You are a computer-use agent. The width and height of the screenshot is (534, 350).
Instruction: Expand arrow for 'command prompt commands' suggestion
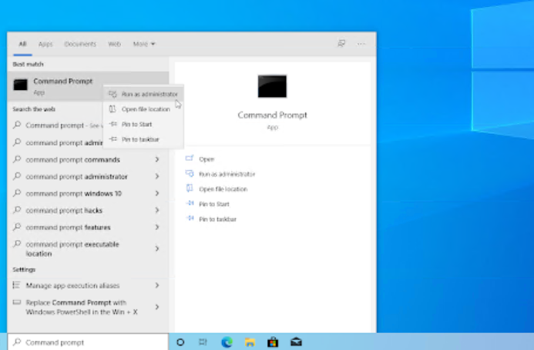pos(157,159)
